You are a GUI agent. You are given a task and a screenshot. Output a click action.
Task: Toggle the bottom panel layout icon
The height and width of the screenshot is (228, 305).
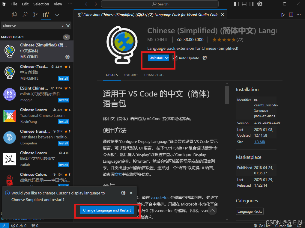click(x=244, y=4)
